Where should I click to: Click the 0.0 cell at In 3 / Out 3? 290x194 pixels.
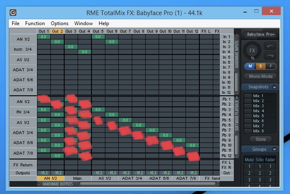[x=71, y=47]
